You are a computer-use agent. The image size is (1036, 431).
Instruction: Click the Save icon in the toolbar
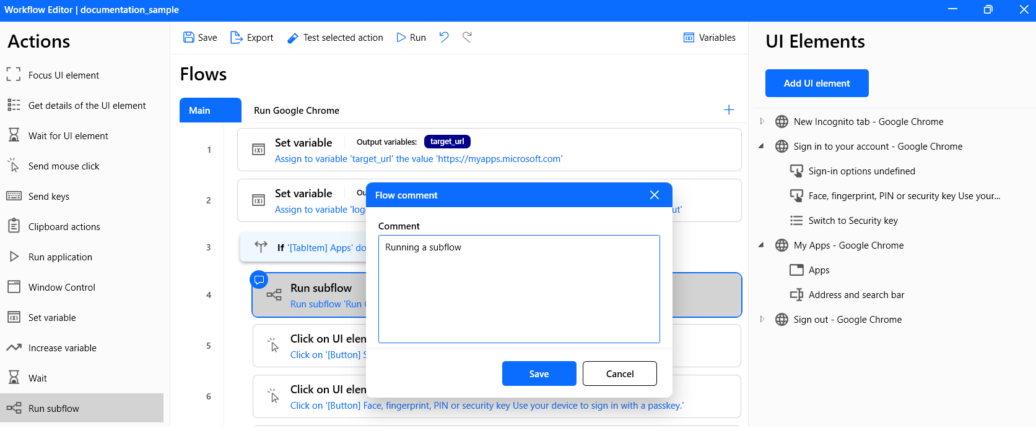coord(189,37)
